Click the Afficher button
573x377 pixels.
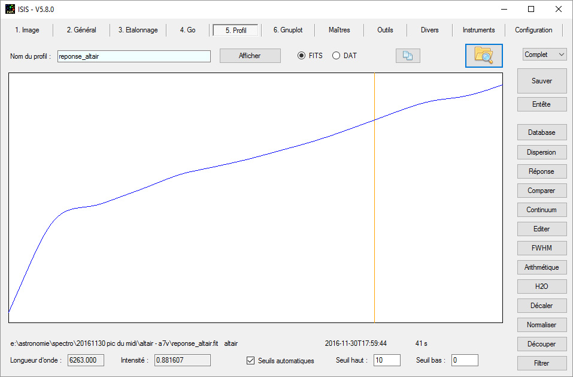click(x=250, y=56)
